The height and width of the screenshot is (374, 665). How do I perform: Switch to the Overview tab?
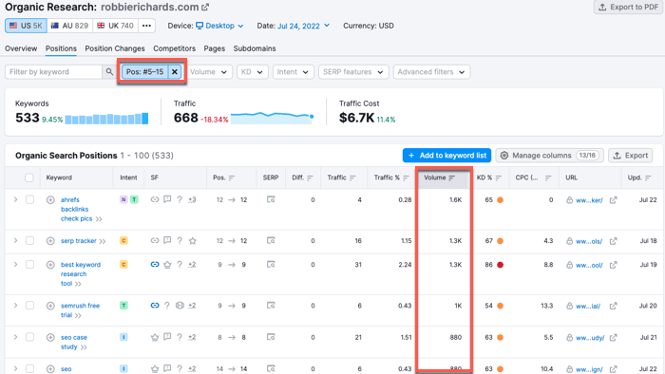click(21, 48)
